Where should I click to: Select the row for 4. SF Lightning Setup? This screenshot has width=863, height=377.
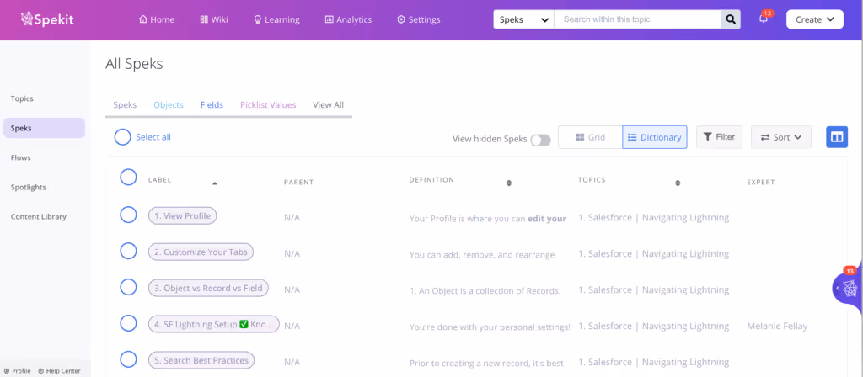pos(128,323)
